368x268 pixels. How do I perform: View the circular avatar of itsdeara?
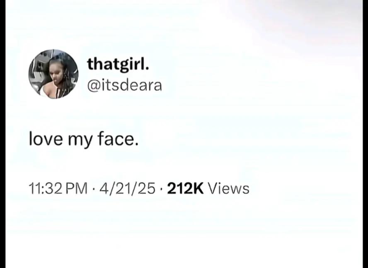tap(53, 74)
